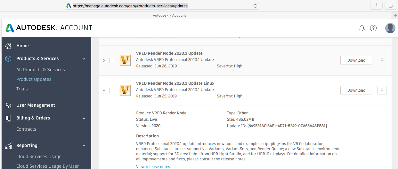Image resolution: width=398 pixels, height=169 pixels.
Task: Click the Home house icon in sidebar
Action: pyautogui.click(x=9, y=46)
